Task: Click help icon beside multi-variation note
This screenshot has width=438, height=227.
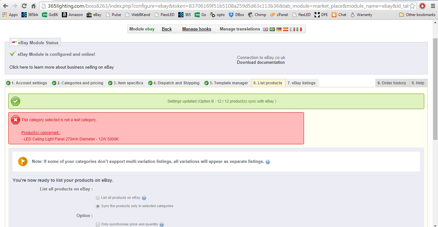Action: click(x=268, y=162)
